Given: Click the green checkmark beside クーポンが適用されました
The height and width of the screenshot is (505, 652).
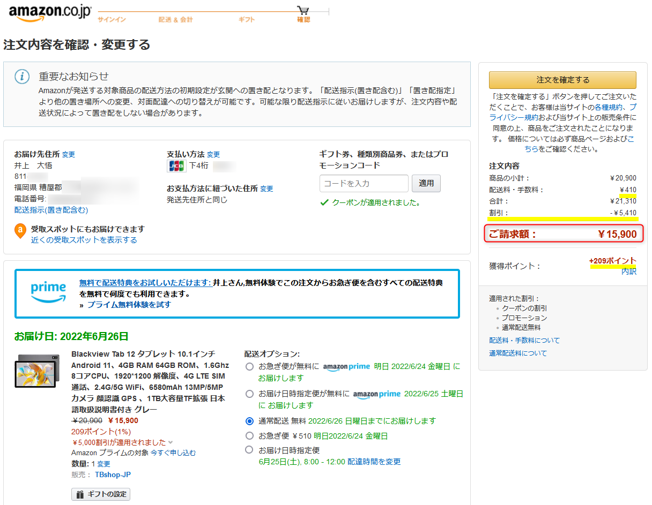Looking at the screenshot, I should coord(324,202).
